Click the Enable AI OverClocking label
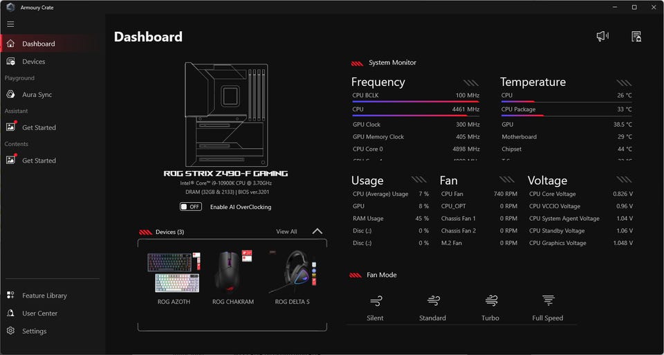664x355 pixels. [x=241, y=207]
